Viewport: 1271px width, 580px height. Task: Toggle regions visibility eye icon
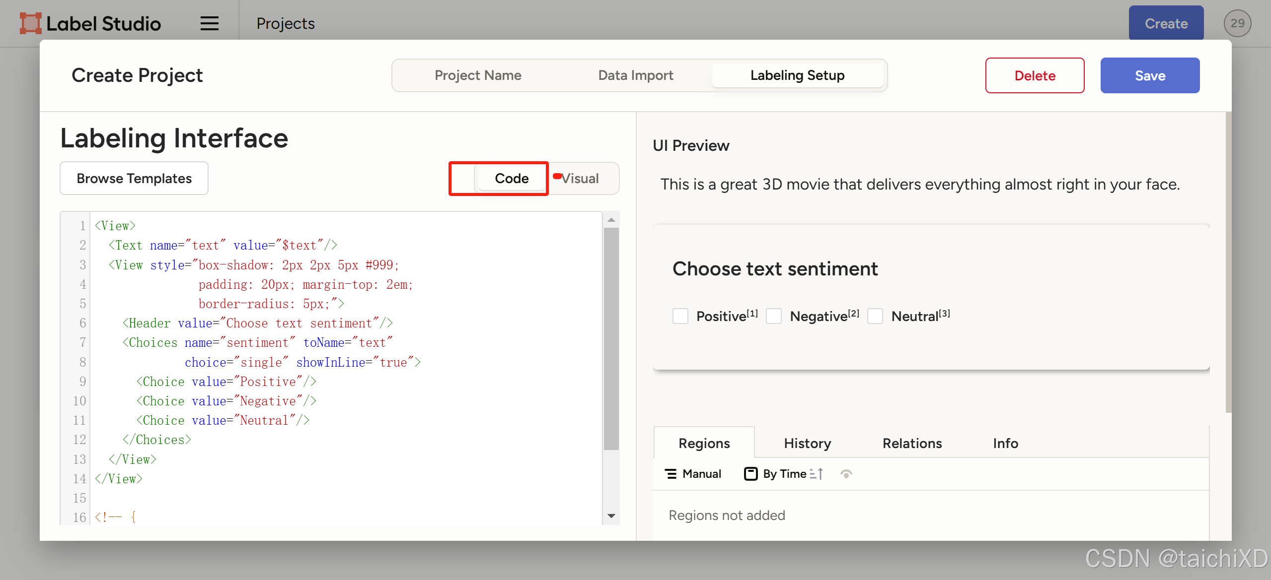(846, 474)
